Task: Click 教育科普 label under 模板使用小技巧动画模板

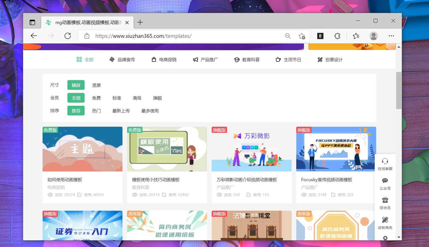Action: pos(141,187)
